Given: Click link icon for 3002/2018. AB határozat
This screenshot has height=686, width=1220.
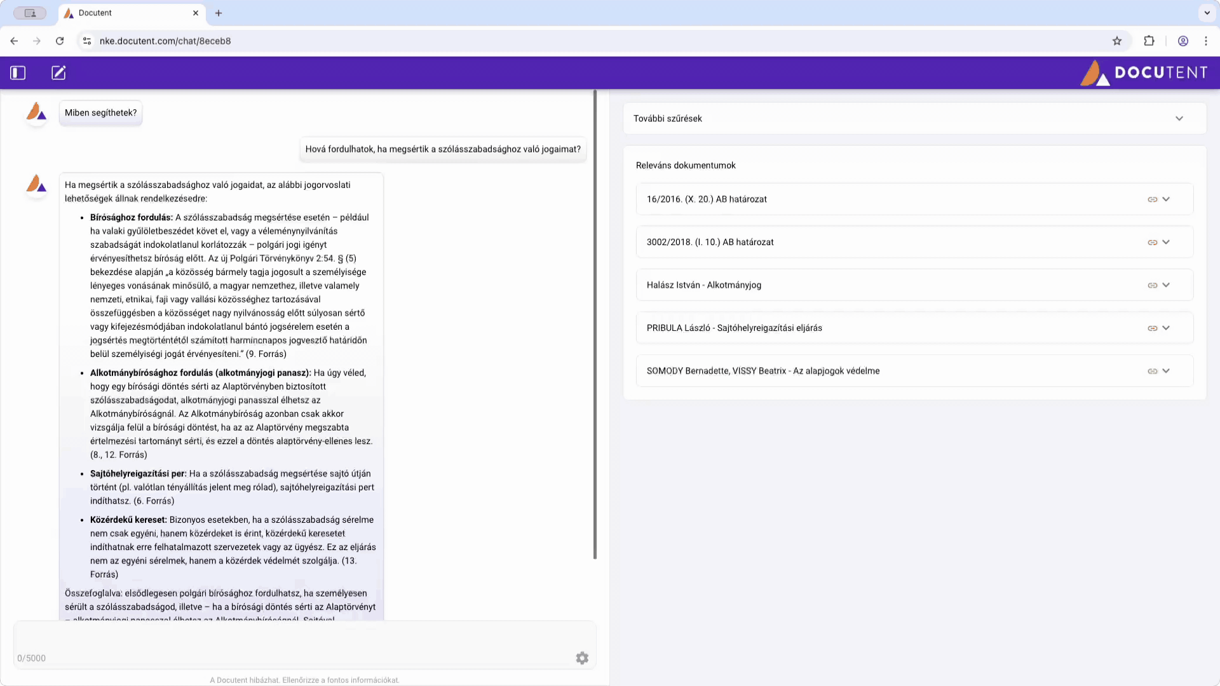Looking at the screenshot, I should point(1152,243).
